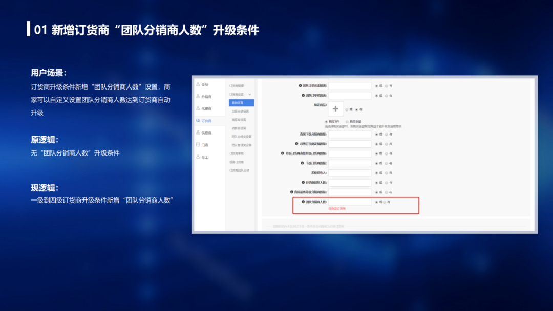Click the 分销商 distributor sidebar icon
Viewport: 553px width, 311px height.
(198, 97)
